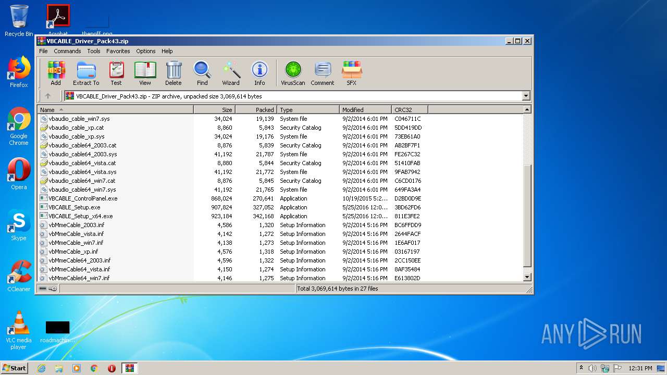
Task: Sort files by Modified column
Action: pyautogui.click(x=366, y=109)
